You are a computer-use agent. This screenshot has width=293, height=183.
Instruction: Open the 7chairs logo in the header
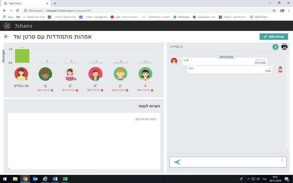[7, 26]
